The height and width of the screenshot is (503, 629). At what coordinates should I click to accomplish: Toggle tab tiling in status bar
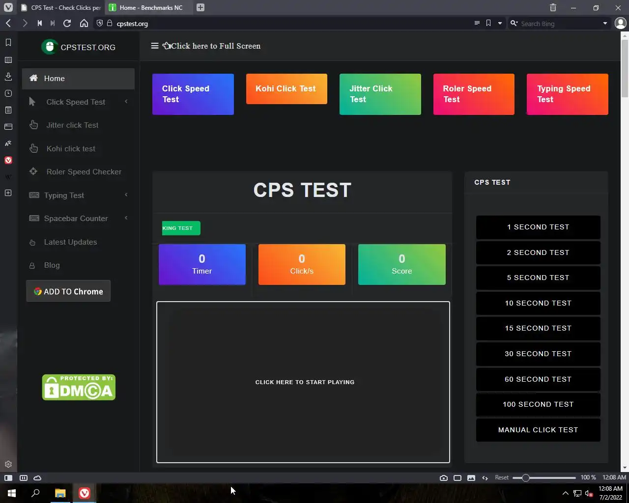point(23,478)
